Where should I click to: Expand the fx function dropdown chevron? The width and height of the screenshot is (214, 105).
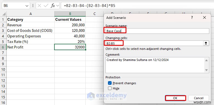coord(57,6)
